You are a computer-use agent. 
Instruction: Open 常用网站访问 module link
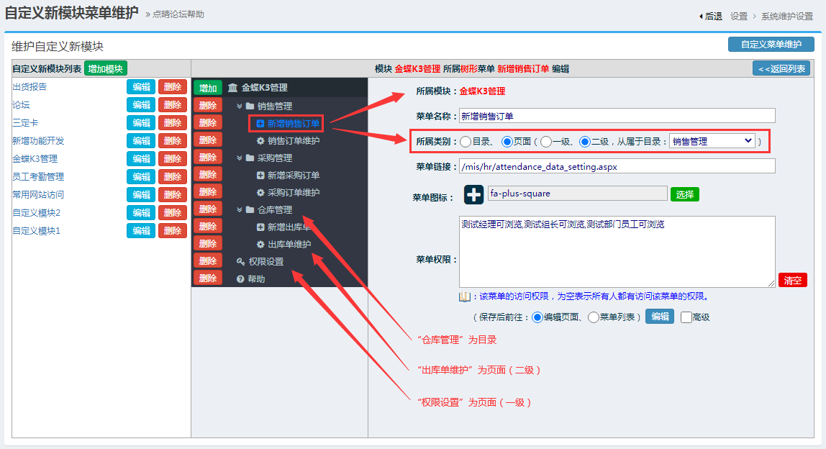[x=38, y=194]
